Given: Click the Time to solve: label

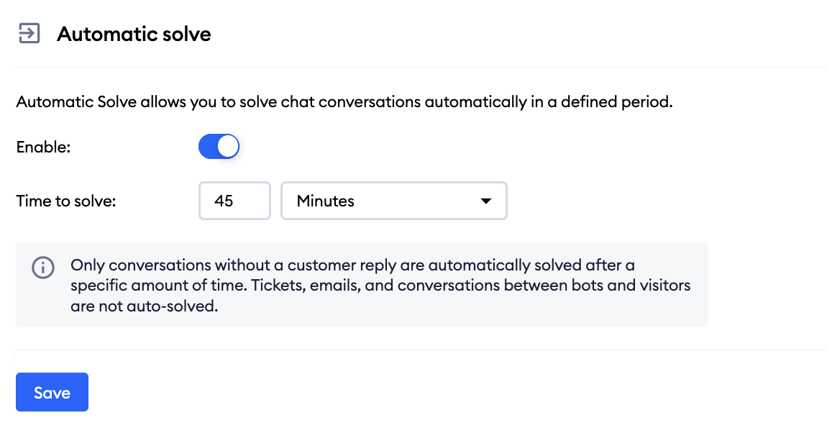Looking at the screenshot, I should (66, 201).
